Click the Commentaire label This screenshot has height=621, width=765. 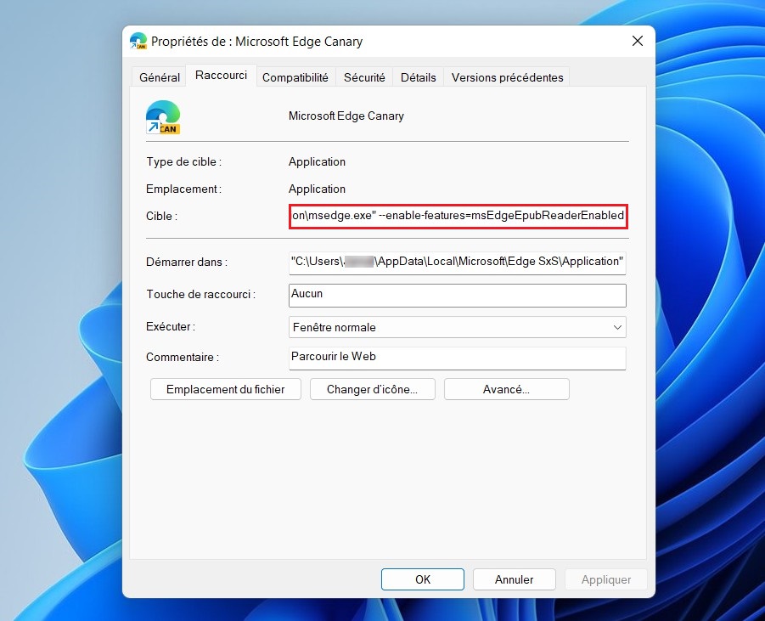click(x=183, y=358)
